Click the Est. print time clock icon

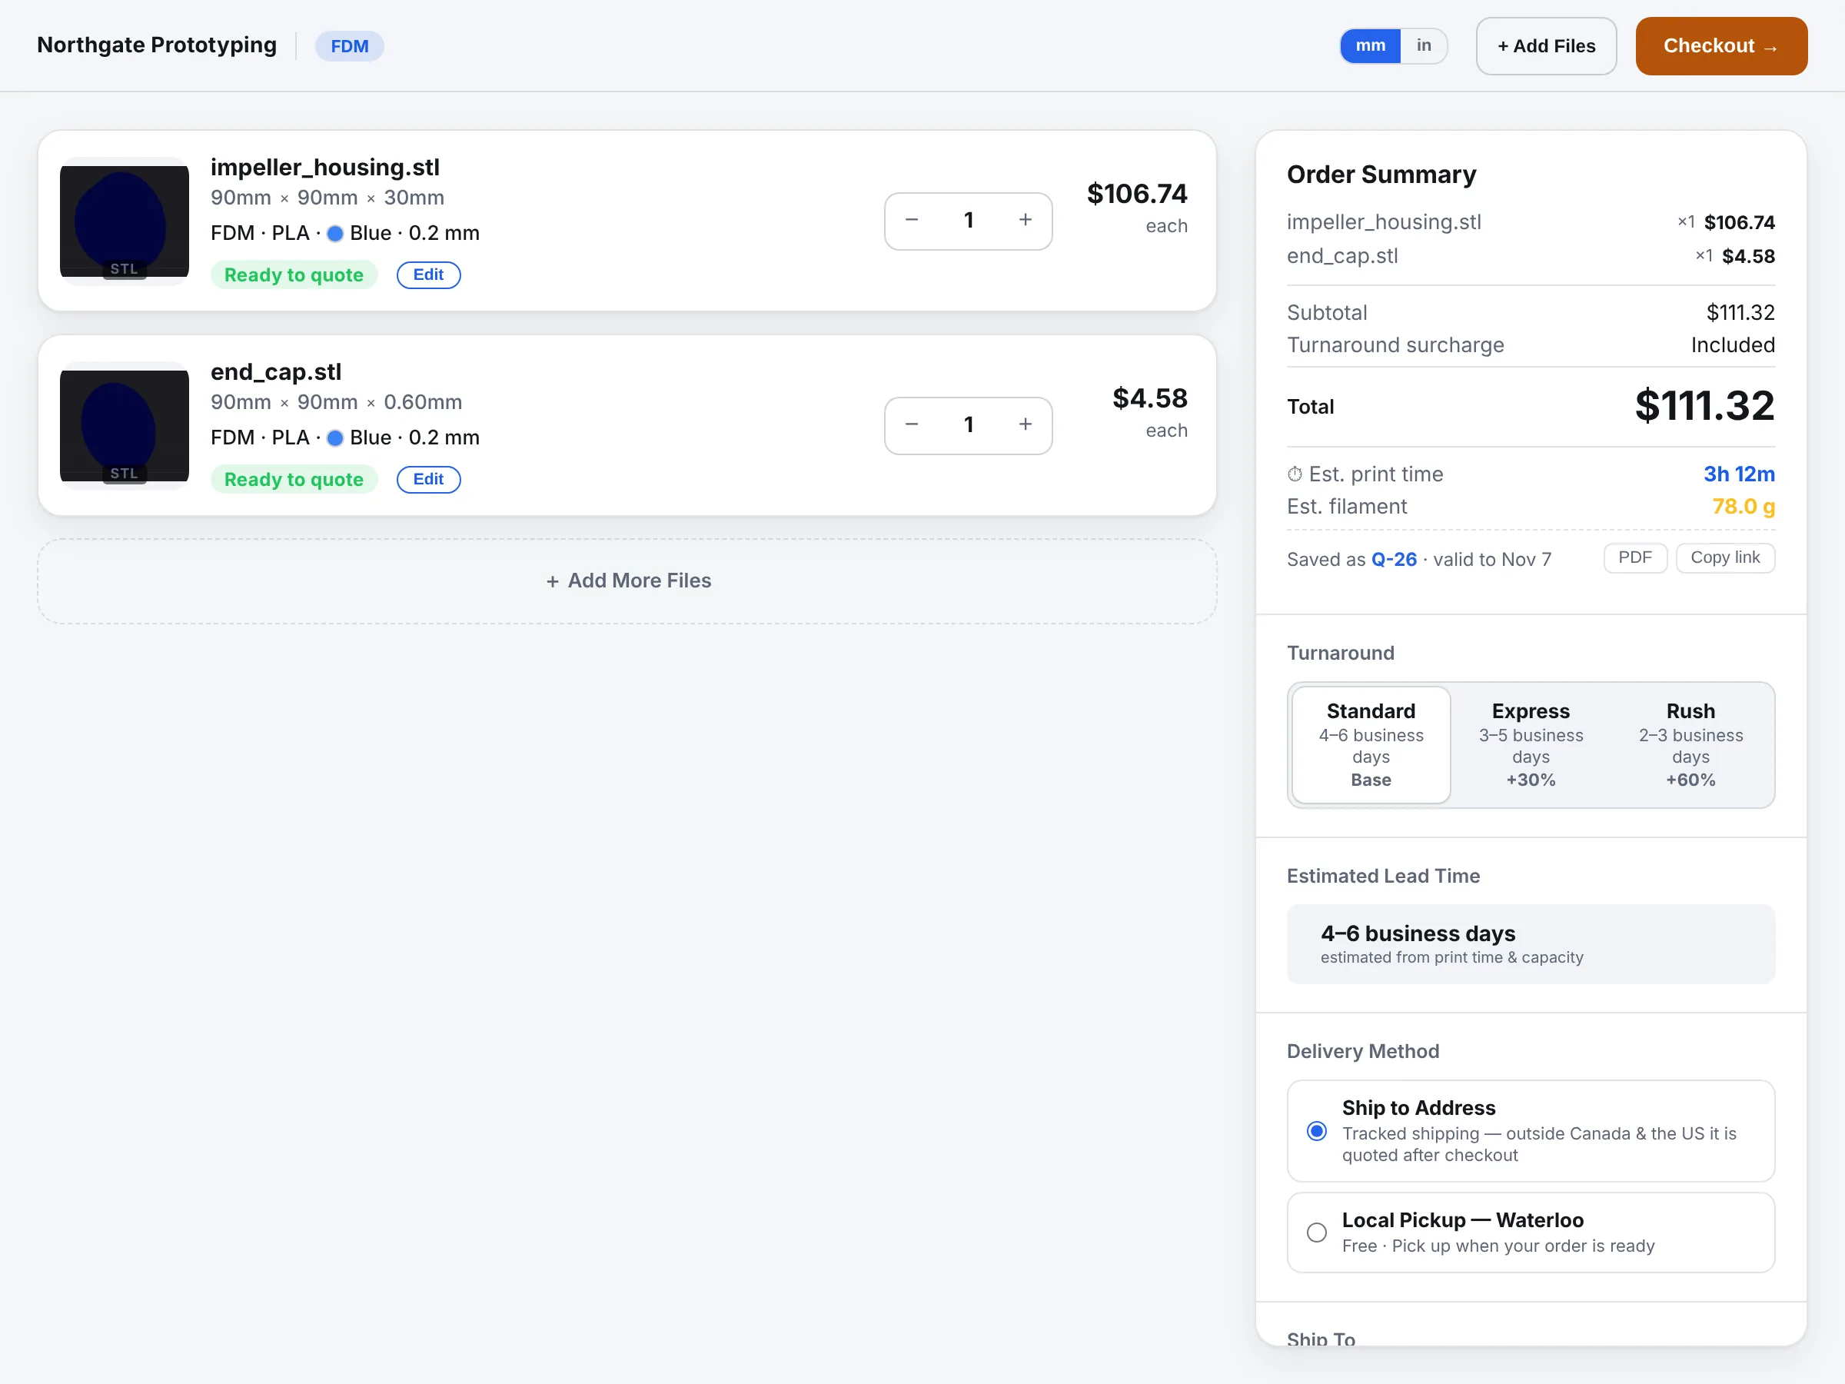pos(1295,474)
